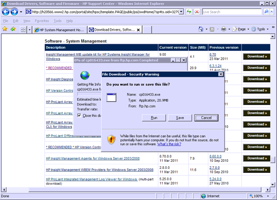This screenshot has height=200, width=277.
Task: Open the 100% zoom level dropdown
Action: pos(268,196)
